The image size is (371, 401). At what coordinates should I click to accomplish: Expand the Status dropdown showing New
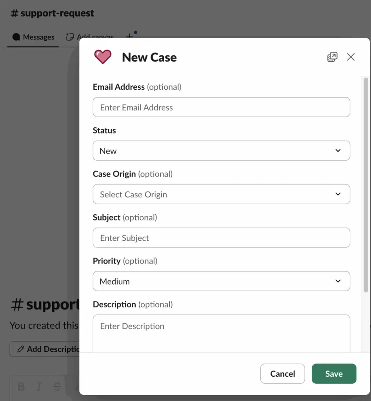(222, 151)
